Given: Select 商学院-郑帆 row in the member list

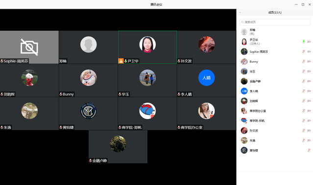Looking at the screenshot, I should 275,120.
